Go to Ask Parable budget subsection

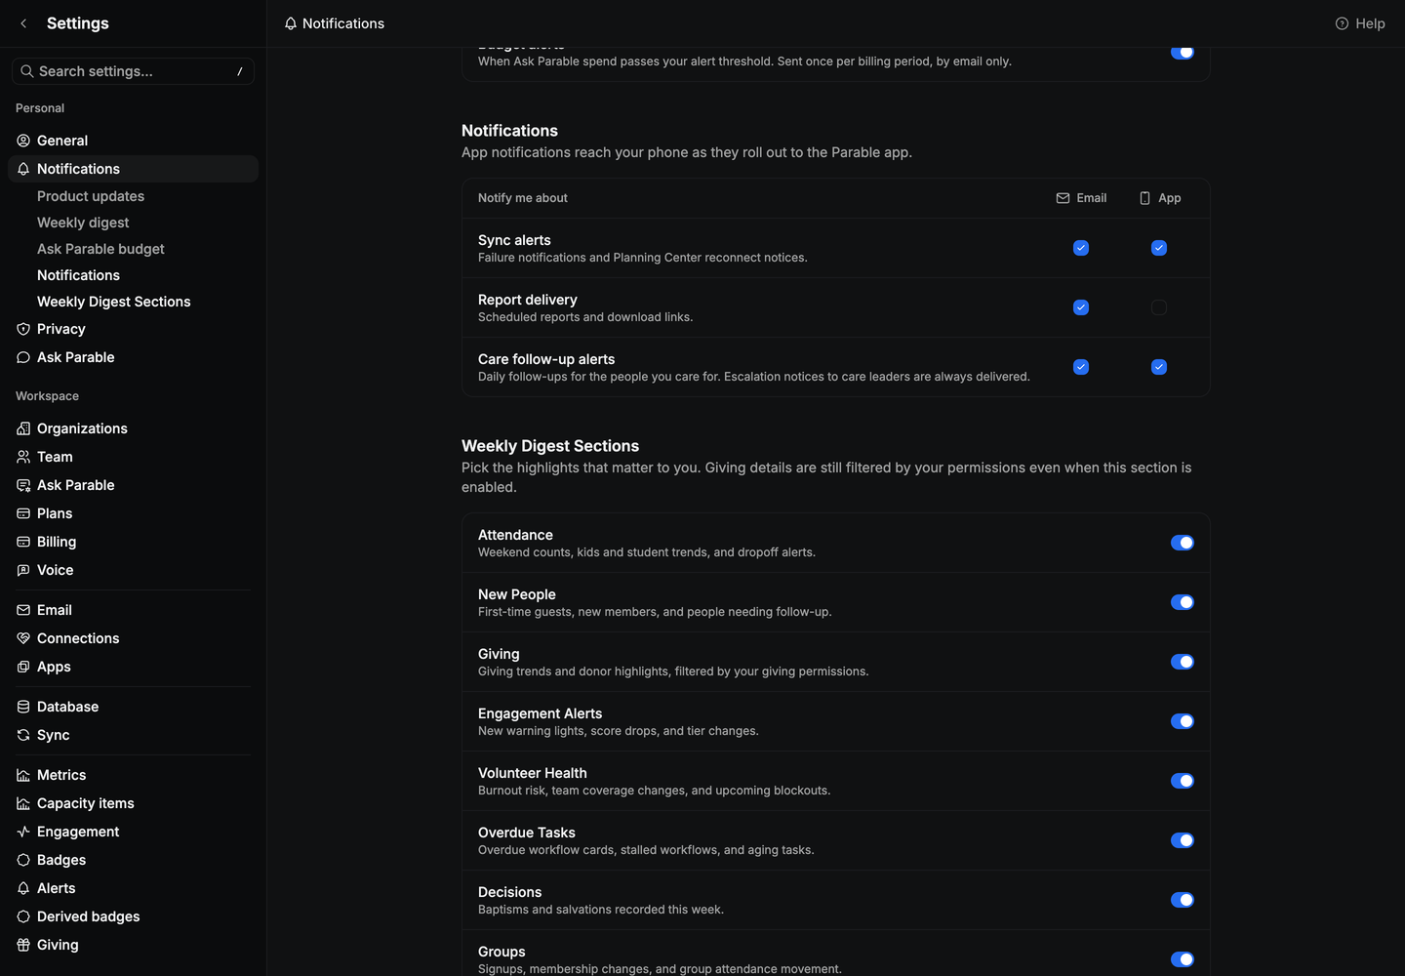(100, 249)
